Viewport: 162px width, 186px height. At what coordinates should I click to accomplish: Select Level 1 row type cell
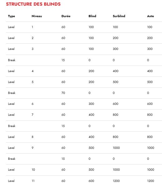[11, 27]
